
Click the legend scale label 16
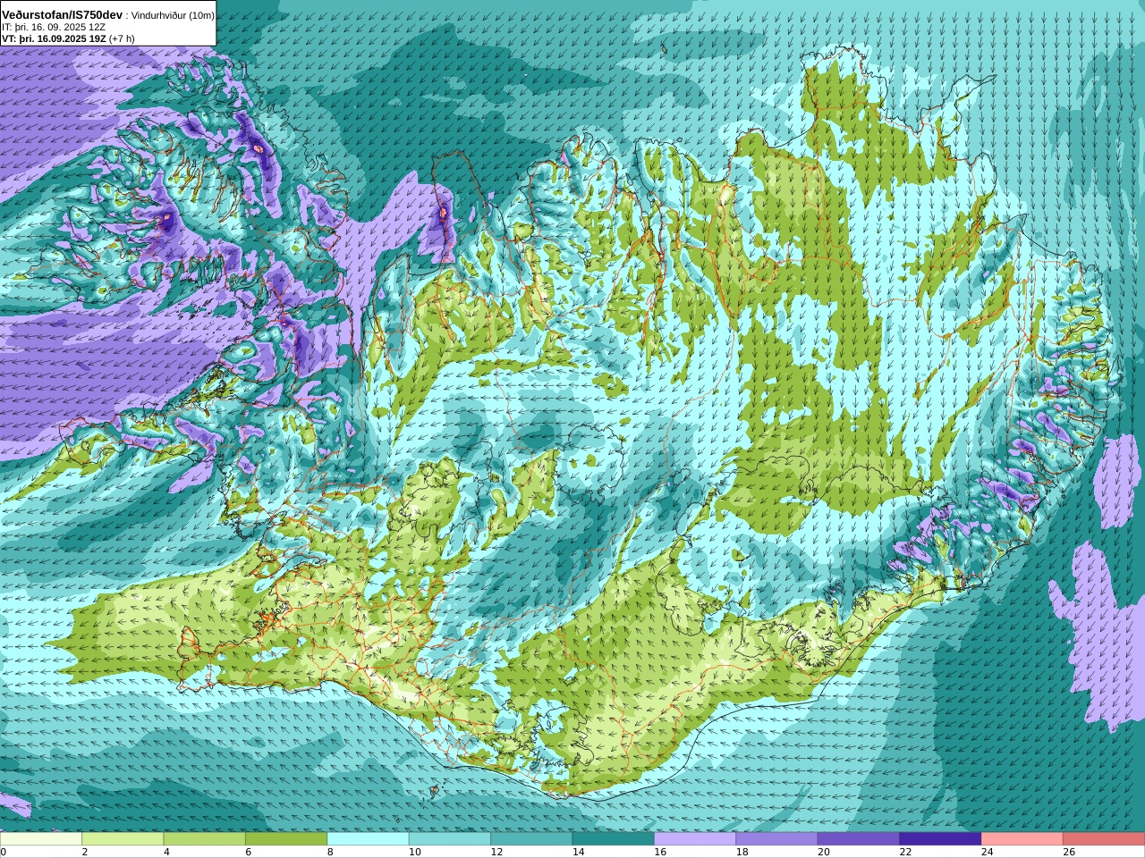point(660,852)
